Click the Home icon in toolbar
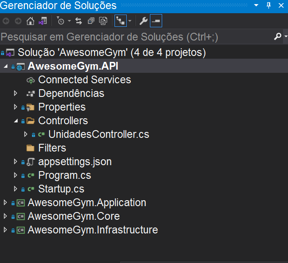288x263 pixels. coord(30,21)
